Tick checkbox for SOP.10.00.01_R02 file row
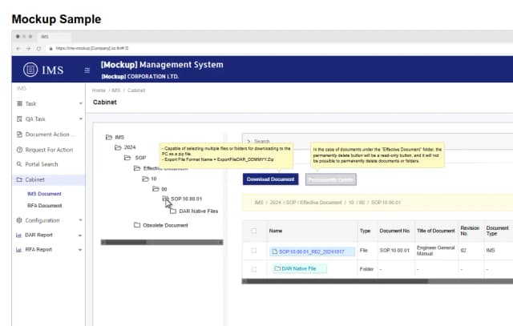The width and height of the screenshot is (513, 326). click(x=254, y=251)
